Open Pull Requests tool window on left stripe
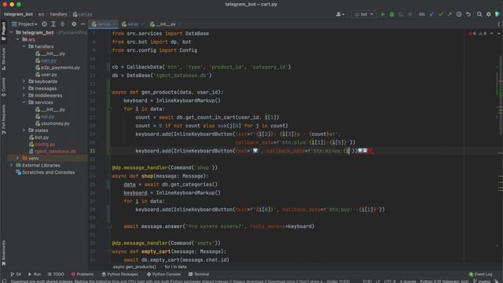 (x=3, y=119)
